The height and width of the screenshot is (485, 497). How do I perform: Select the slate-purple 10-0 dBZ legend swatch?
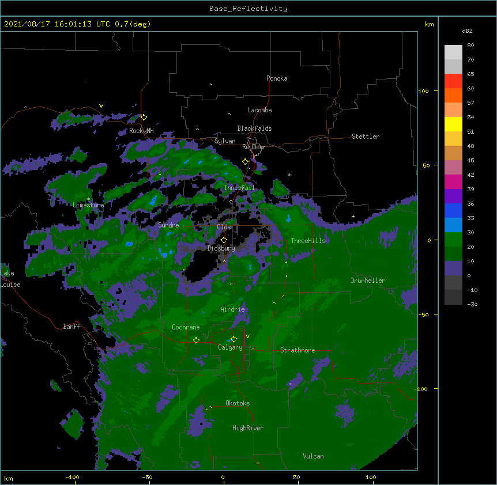click(453, 268)
